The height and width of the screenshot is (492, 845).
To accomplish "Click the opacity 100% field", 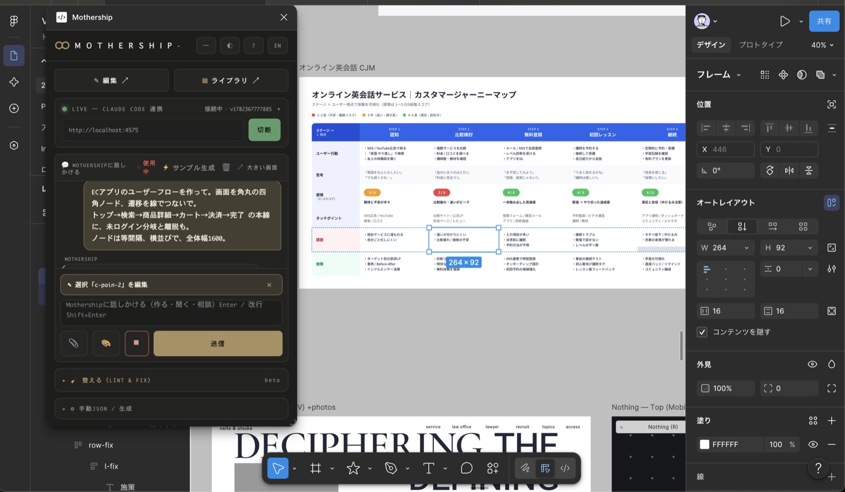I will (x=726, y=388).
